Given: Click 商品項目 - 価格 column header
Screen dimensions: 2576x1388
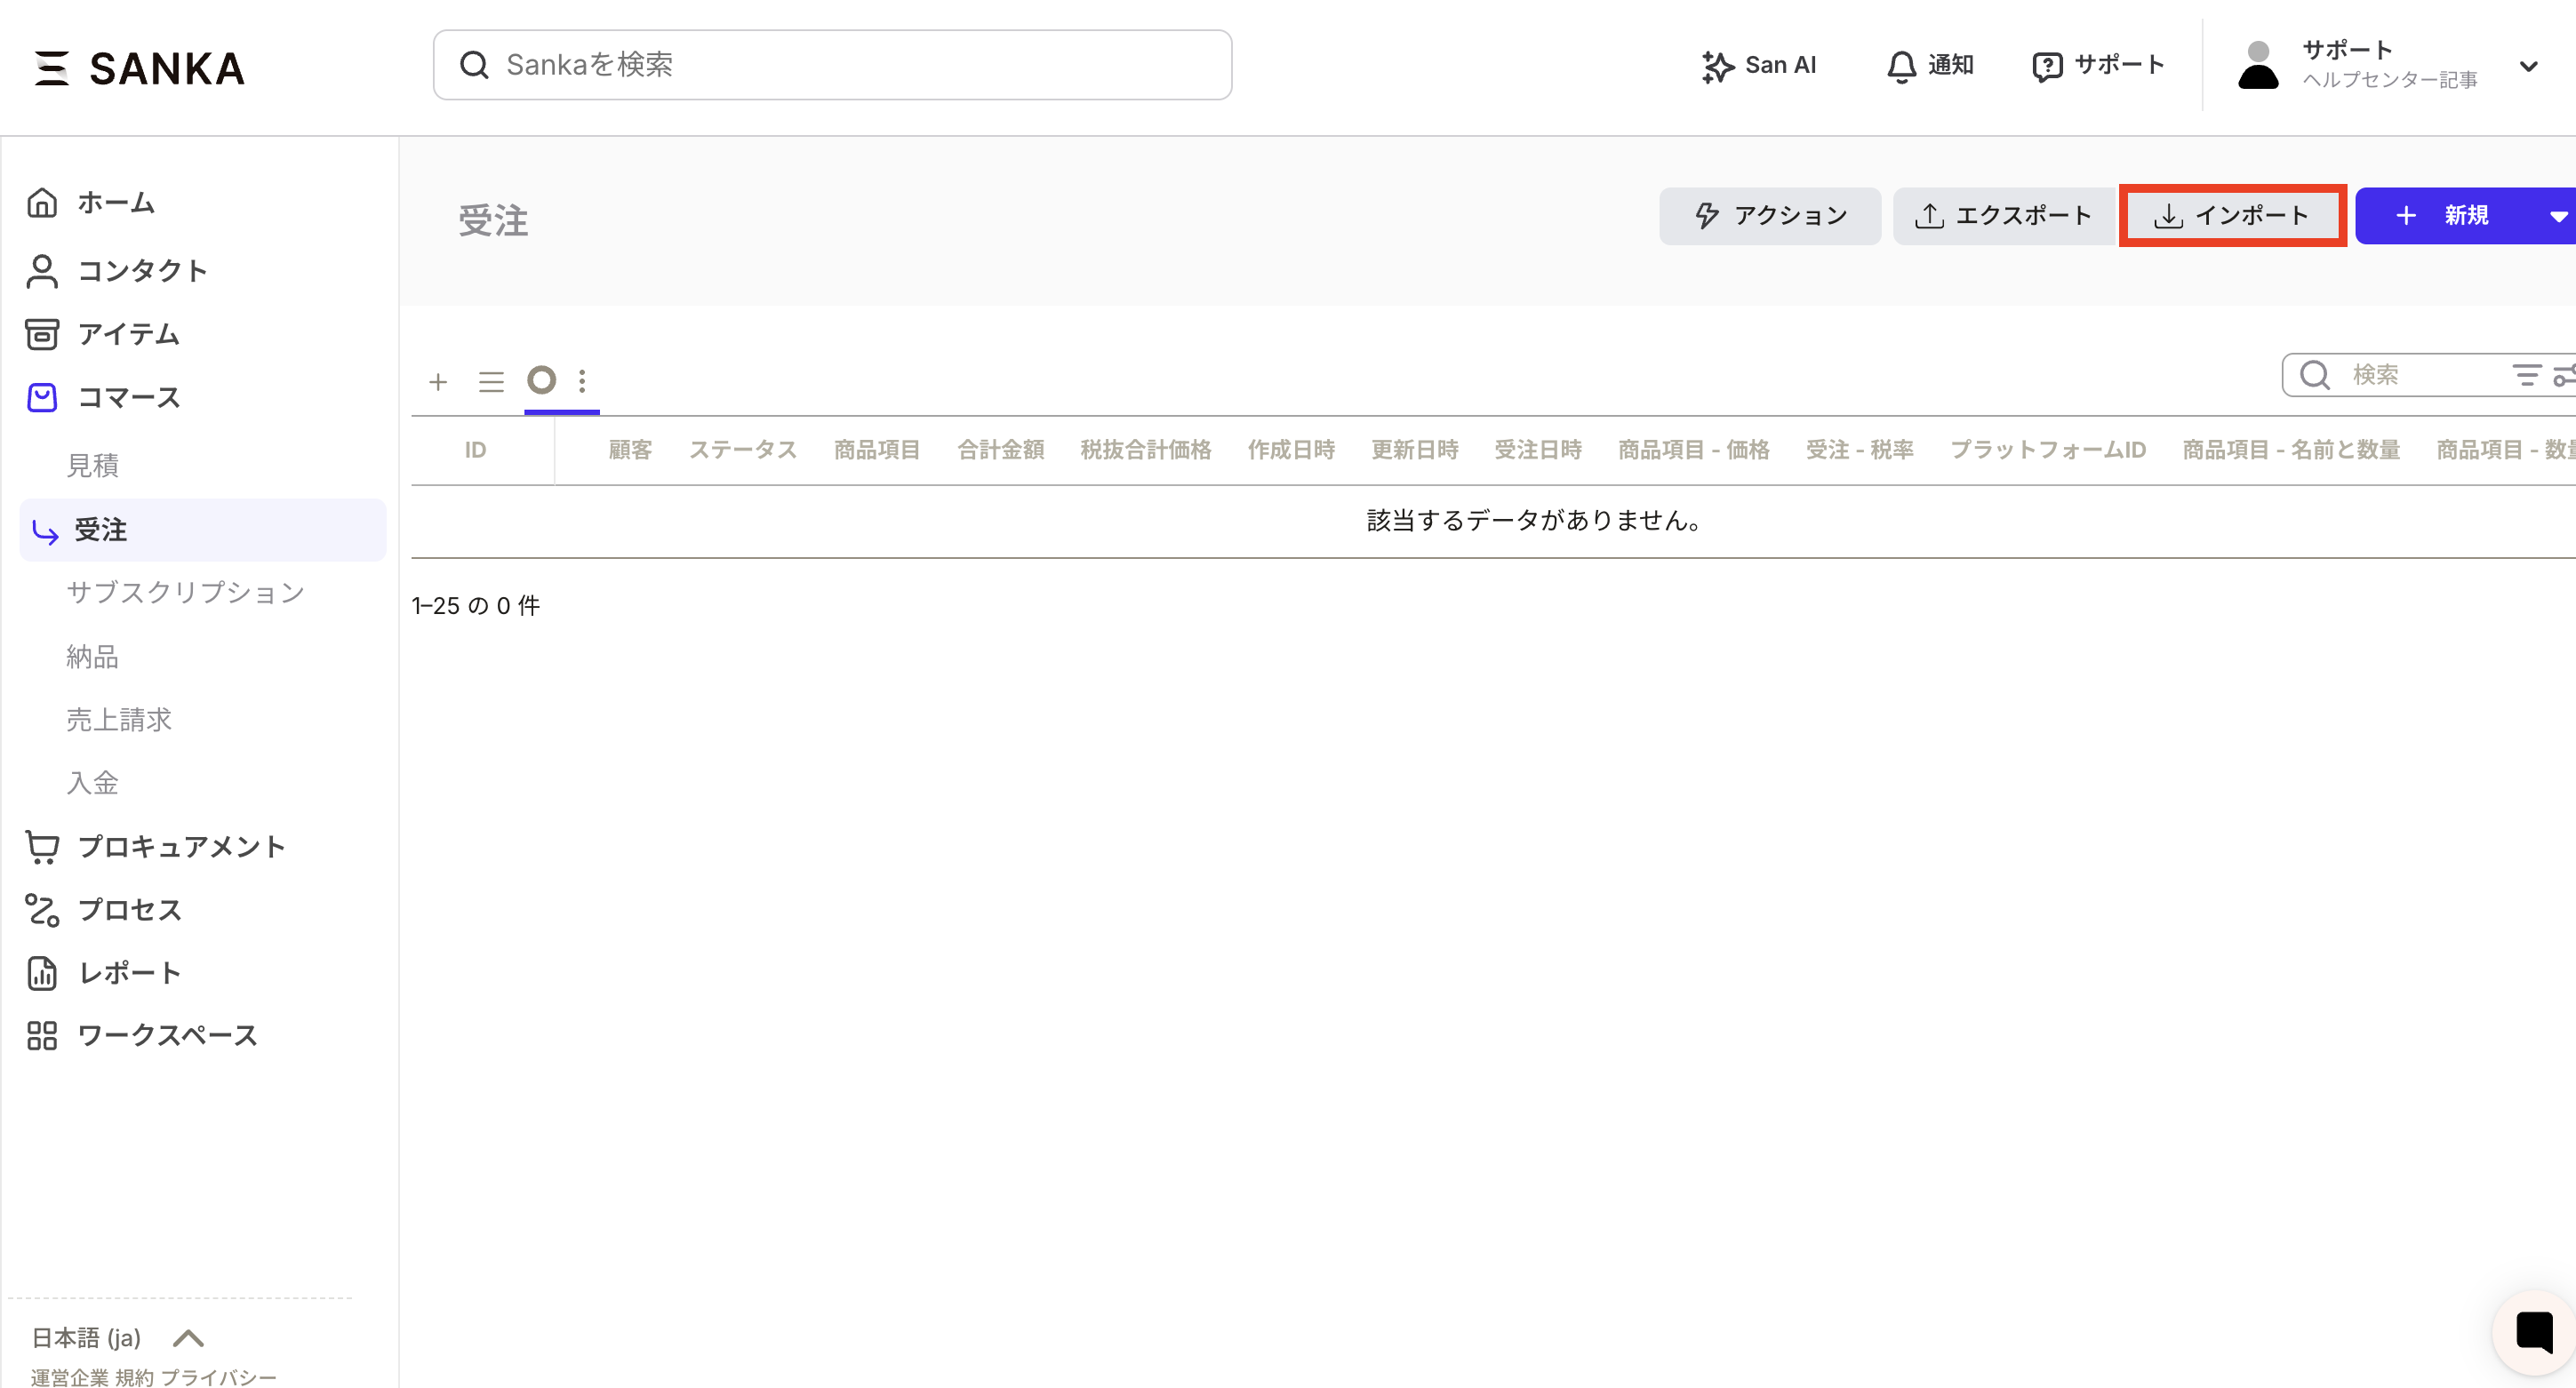Looking at the screenshot, I should coord(1694,450).
